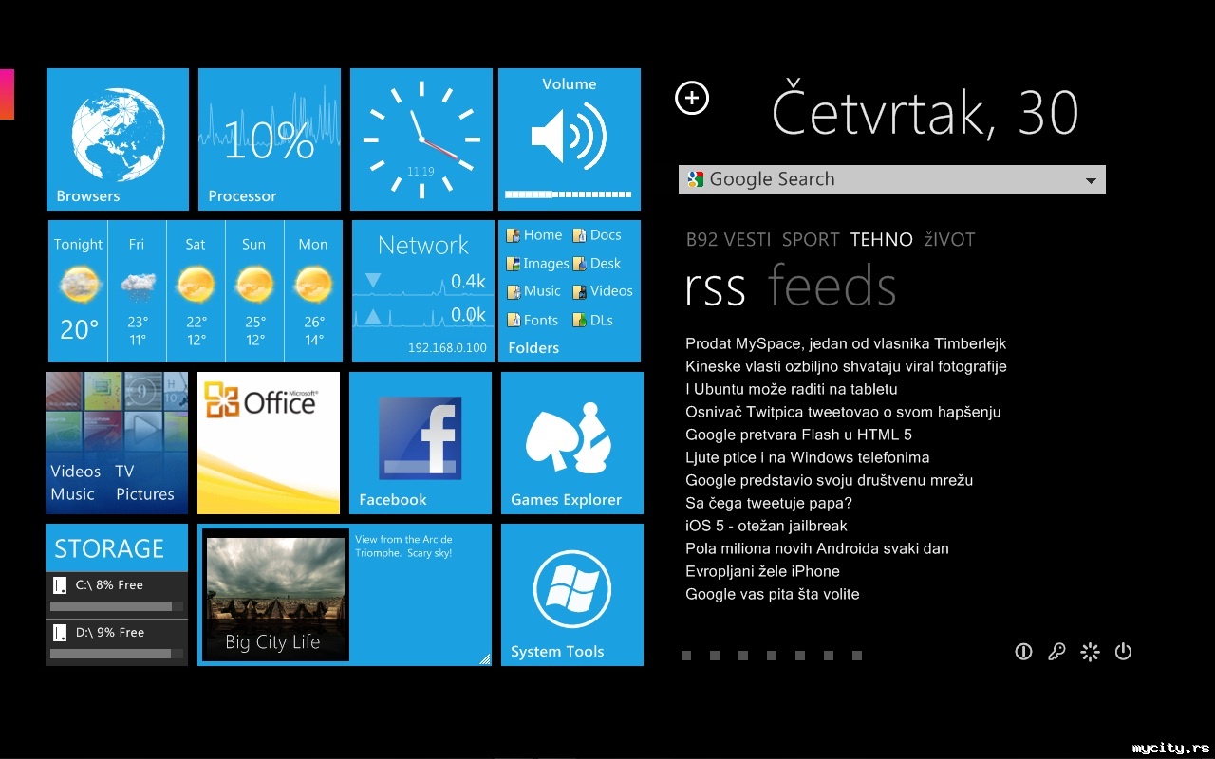Open the Processor usage tile
This screenshot has width=1215, height=759.
click(270, 139)
